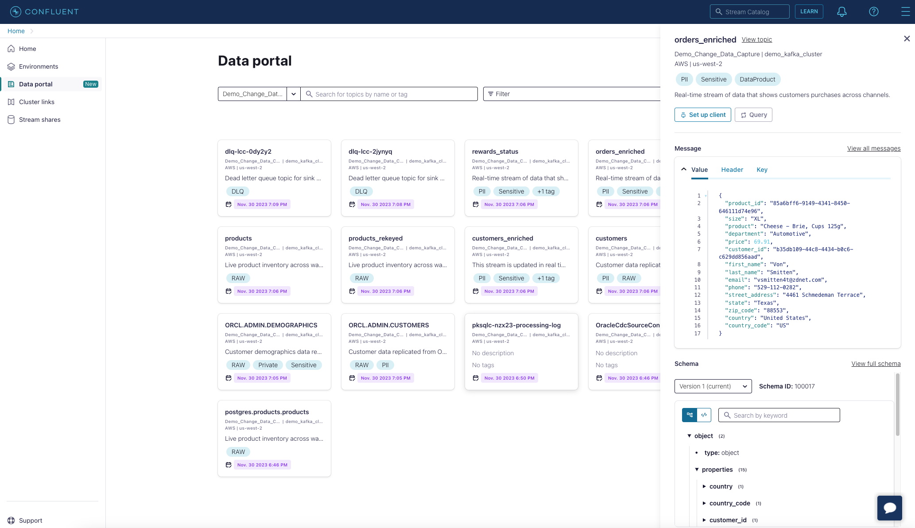Image resolution: width=915 pixels, height=528 pixels.
Task: Click the notifications bell icon
Action: pyautogui.click(x=841, y=12)
